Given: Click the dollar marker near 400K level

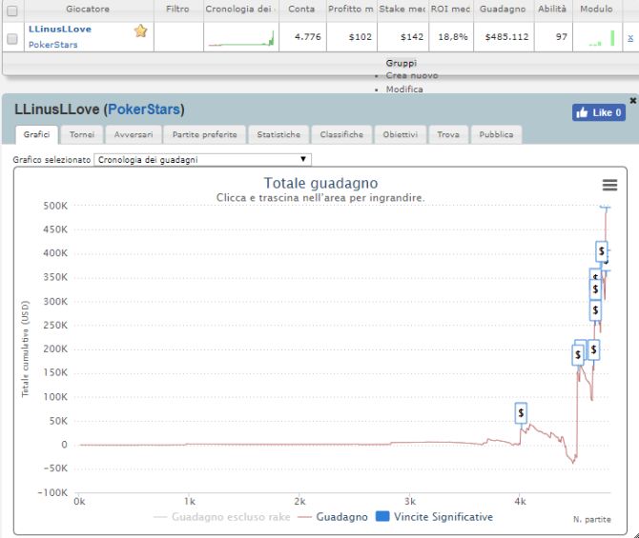Looking at the screenshot, I should [602, 251].
